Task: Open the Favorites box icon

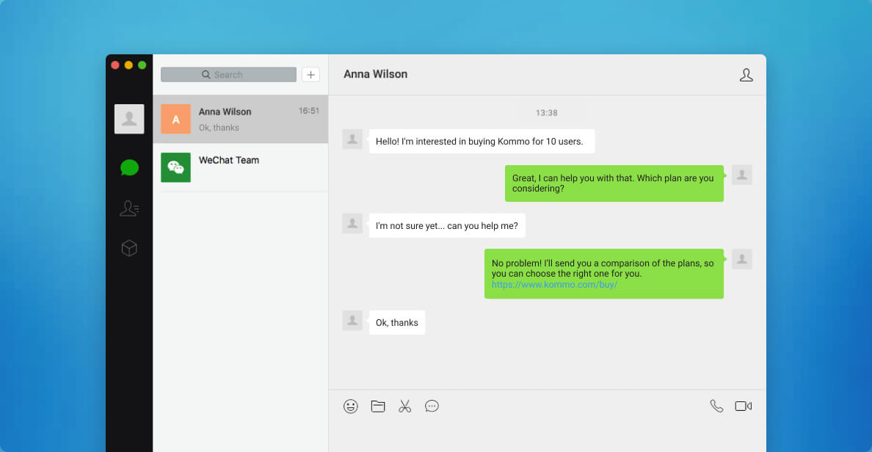Action: [129, 249]
